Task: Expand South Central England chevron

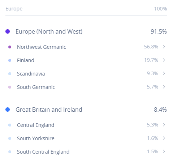Action: click(x=164, y=151)
